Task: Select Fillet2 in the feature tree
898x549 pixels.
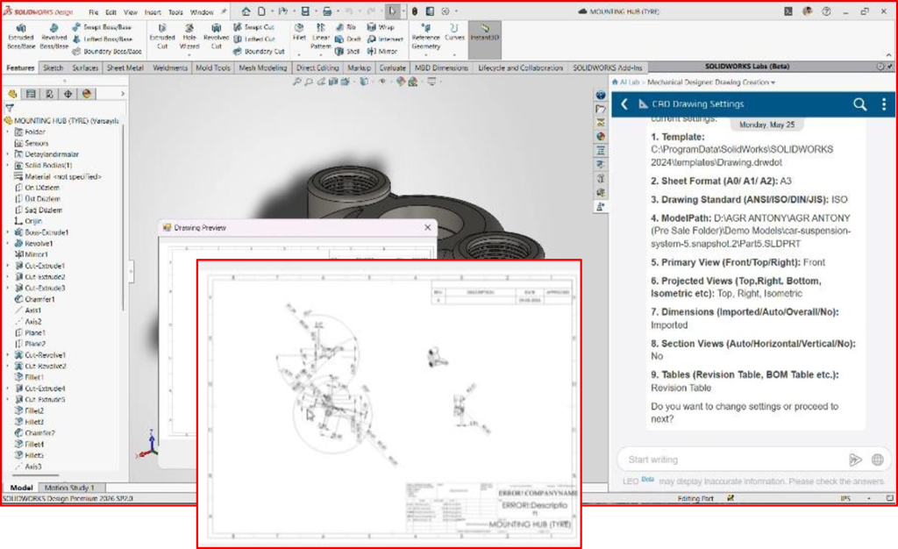Action: 29,410
